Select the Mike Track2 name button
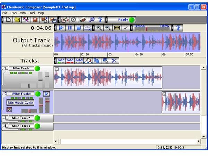Viewport: 208px width, 156px height. click(x=21, y=118)
